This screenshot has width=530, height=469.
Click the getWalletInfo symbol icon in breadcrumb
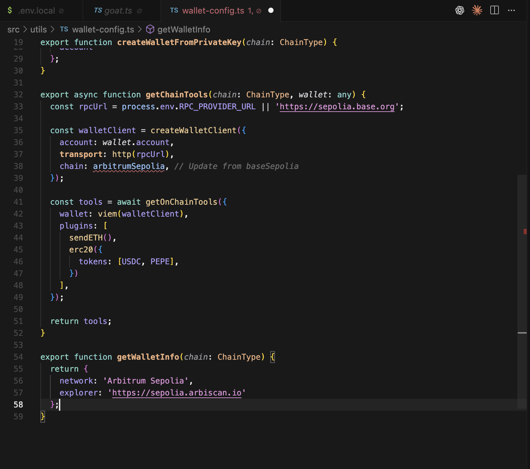150,29
